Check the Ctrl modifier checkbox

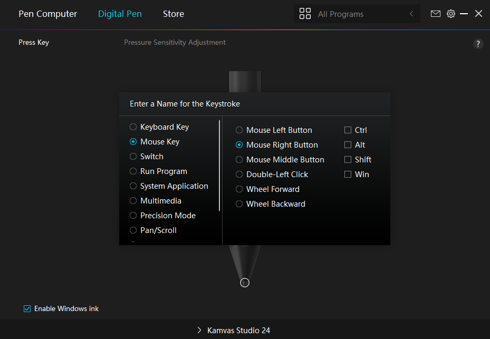coord(348,130)
